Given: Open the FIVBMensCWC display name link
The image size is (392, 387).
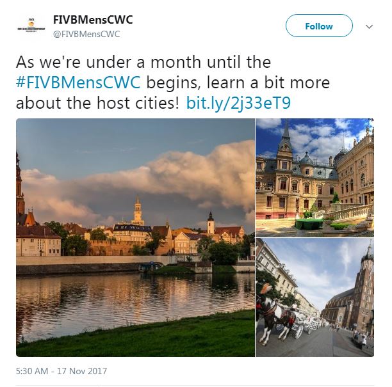Looking at the screenshot, I should coord(93,20).
